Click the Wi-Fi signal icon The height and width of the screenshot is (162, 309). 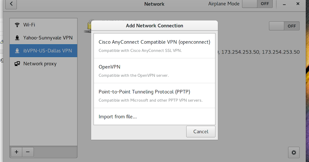(17, 25)
